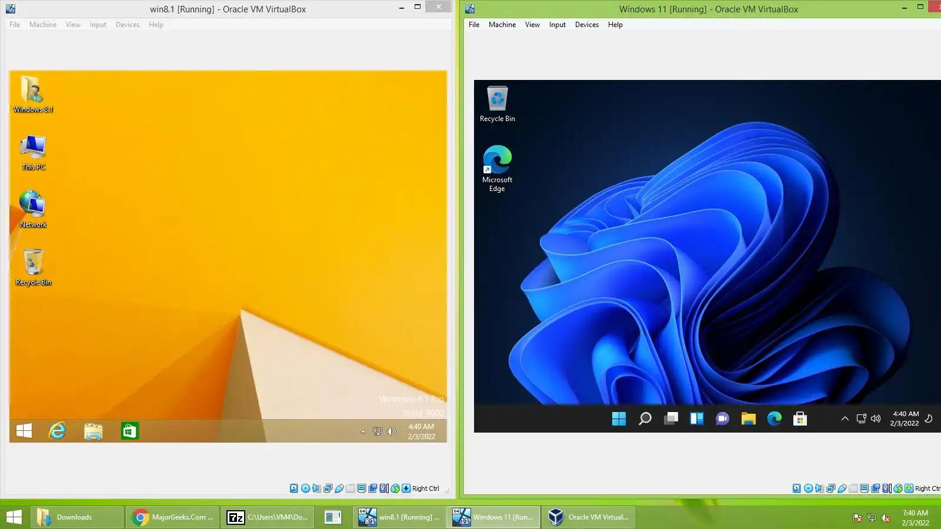
Task: Open File Explorer in win8.1 taskbar
Action: click(93, 431)
